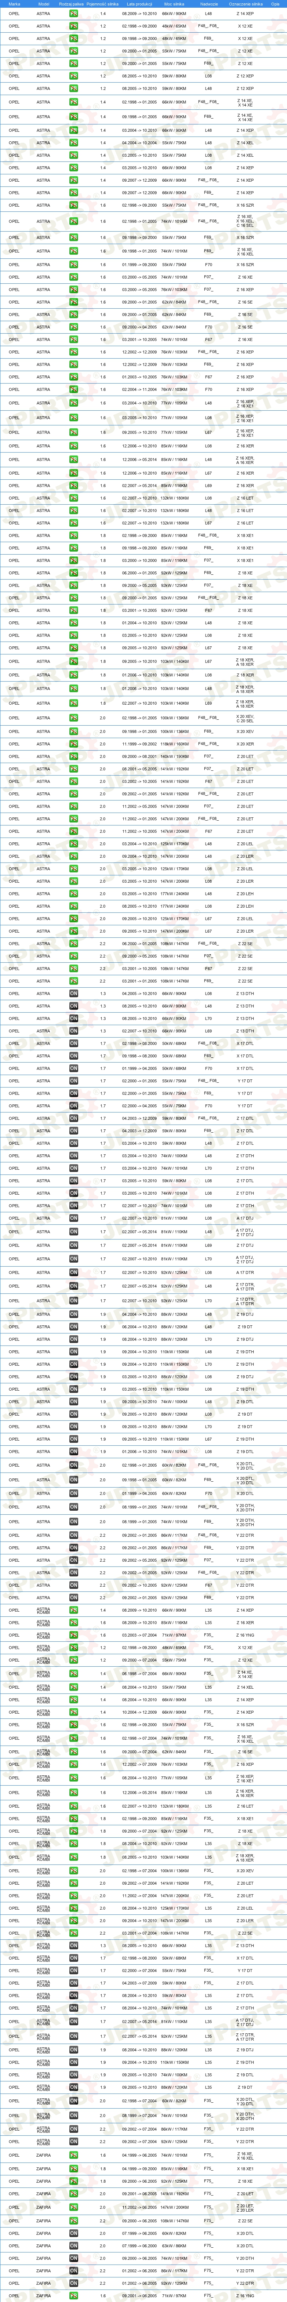Click the Oznaczenie silnika column header

(x=245, y=4)
